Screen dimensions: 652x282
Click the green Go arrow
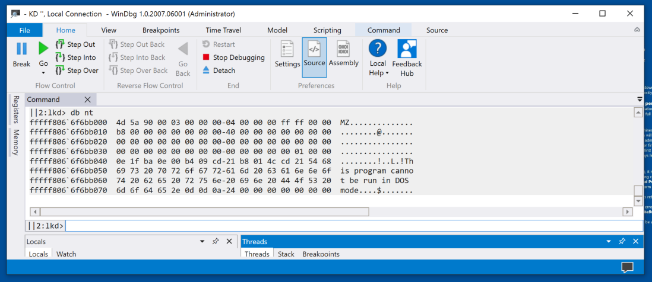pos(43,49)
